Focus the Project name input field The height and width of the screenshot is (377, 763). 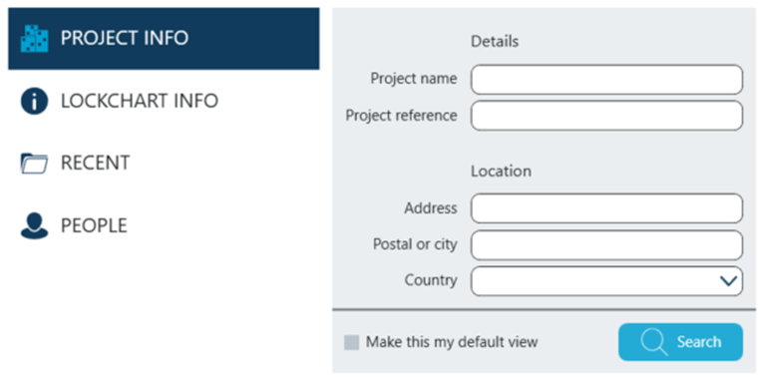pos(606,80)
